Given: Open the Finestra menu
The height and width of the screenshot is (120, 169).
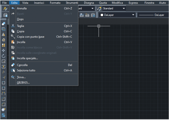Looking at the screenshot, I should click(149, 3).
